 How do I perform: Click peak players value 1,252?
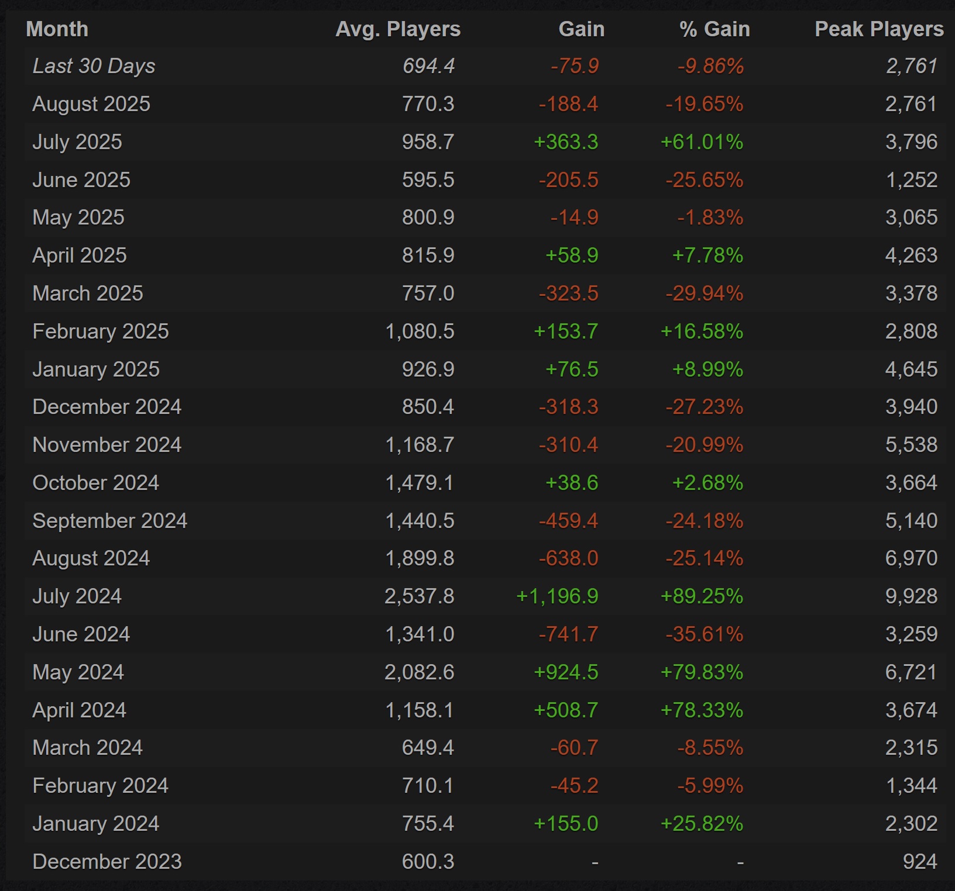coord(912,180)
